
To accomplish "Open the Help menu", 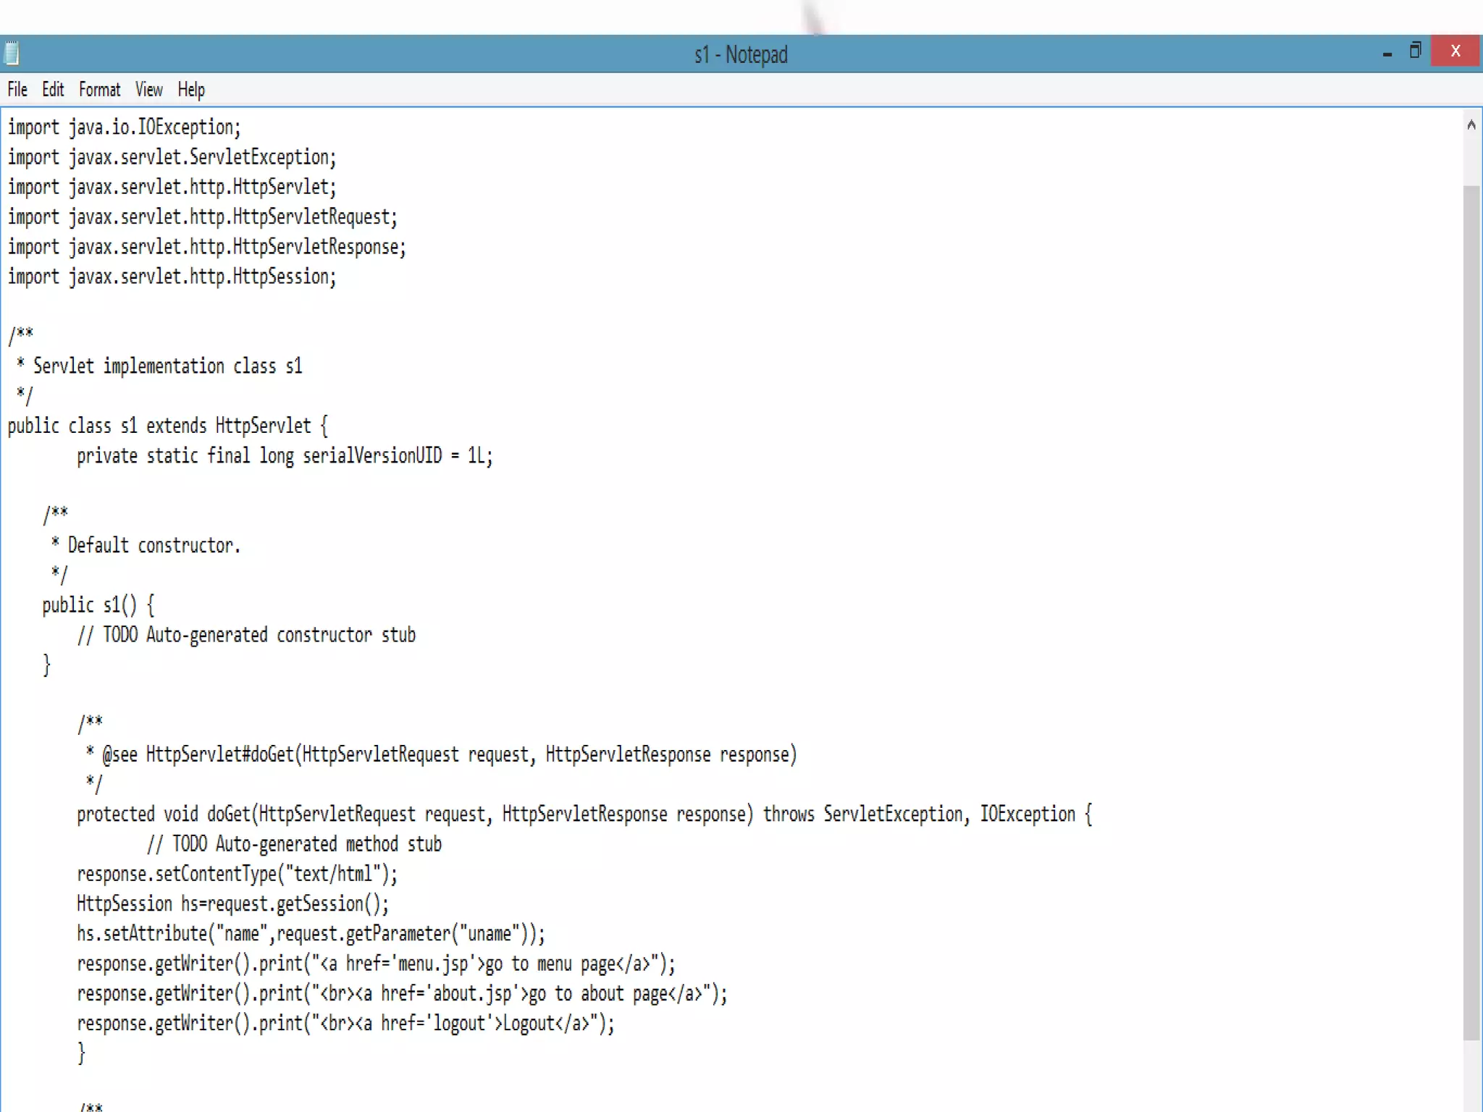I will click(x=191, y=90).
